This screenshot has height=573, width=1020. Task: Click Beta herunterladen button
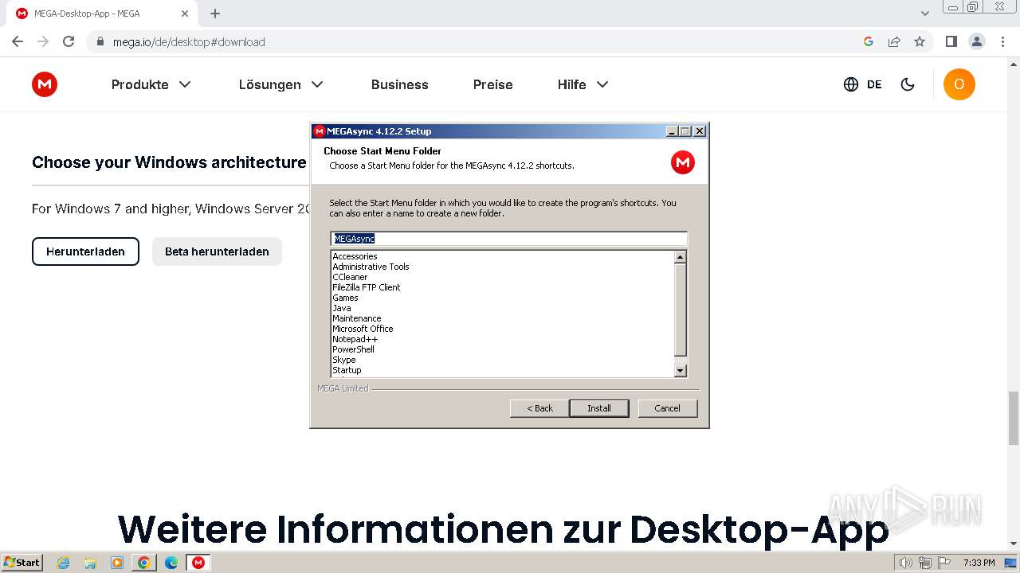point(217,251)
